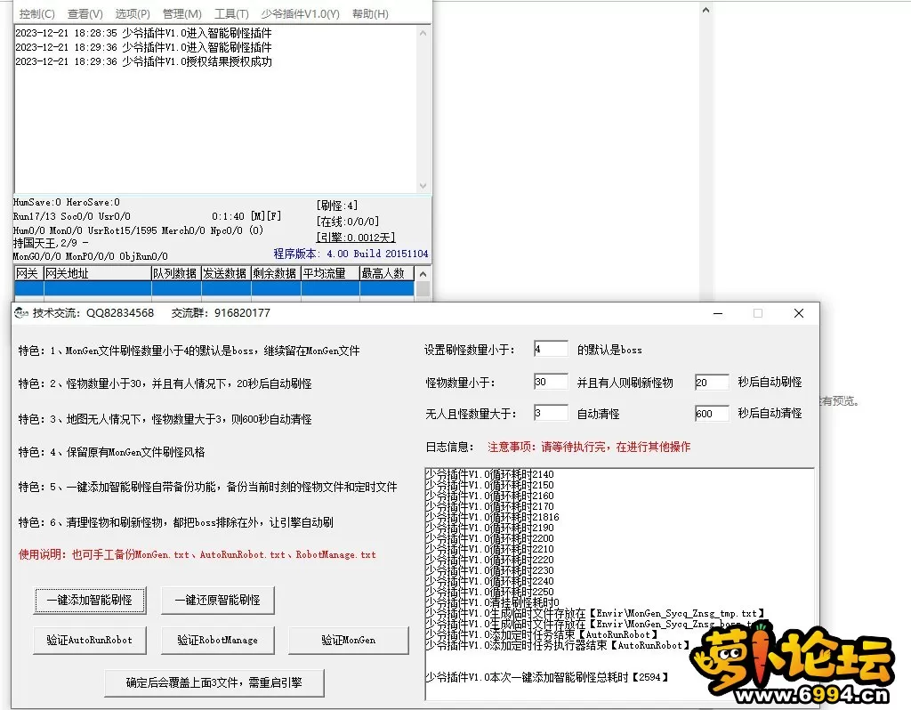Open the 工具(T) menu

pos(231,13)
